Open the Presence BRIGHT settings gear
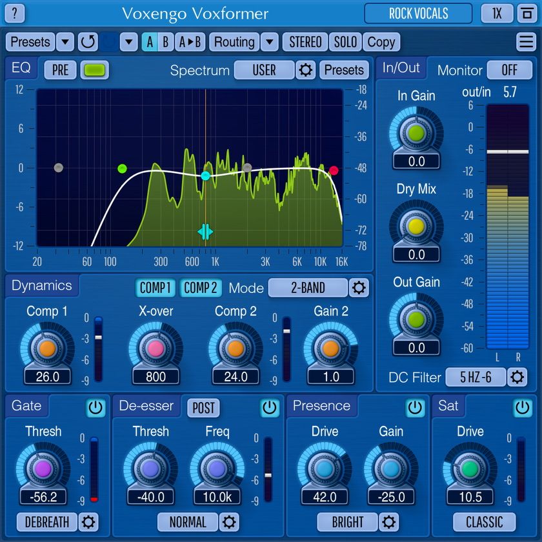Viewport: 542px width, 542px height. pos(388,522)
